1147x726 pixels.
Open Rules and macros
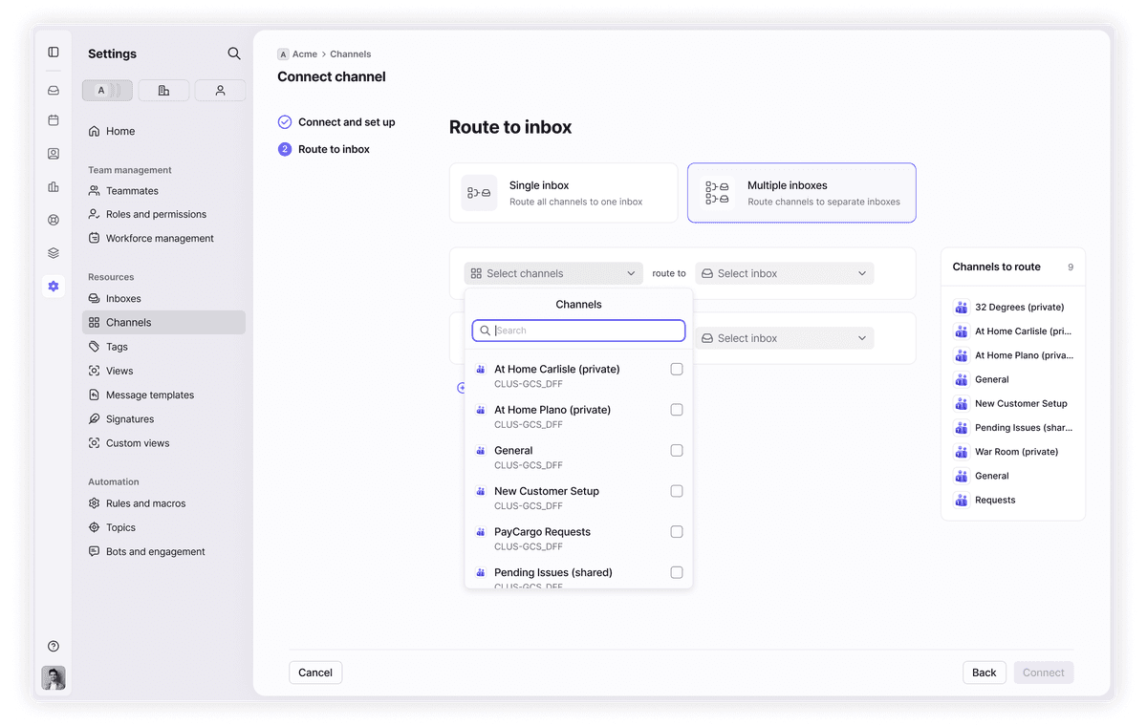(163, 503)
